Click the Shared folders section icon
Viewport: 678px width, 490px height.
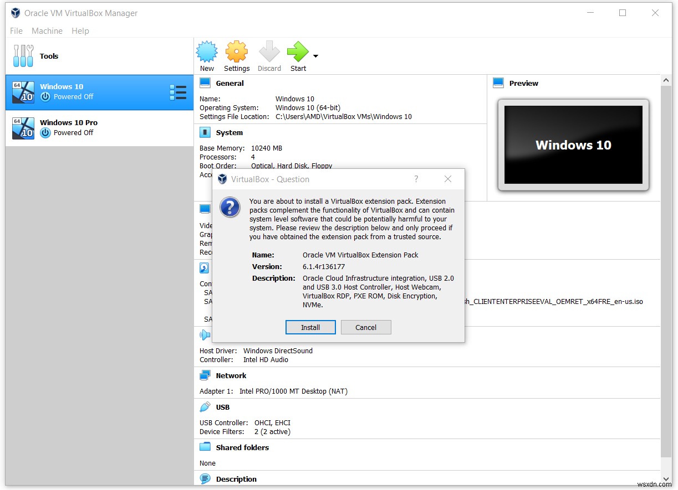[204, 447]
